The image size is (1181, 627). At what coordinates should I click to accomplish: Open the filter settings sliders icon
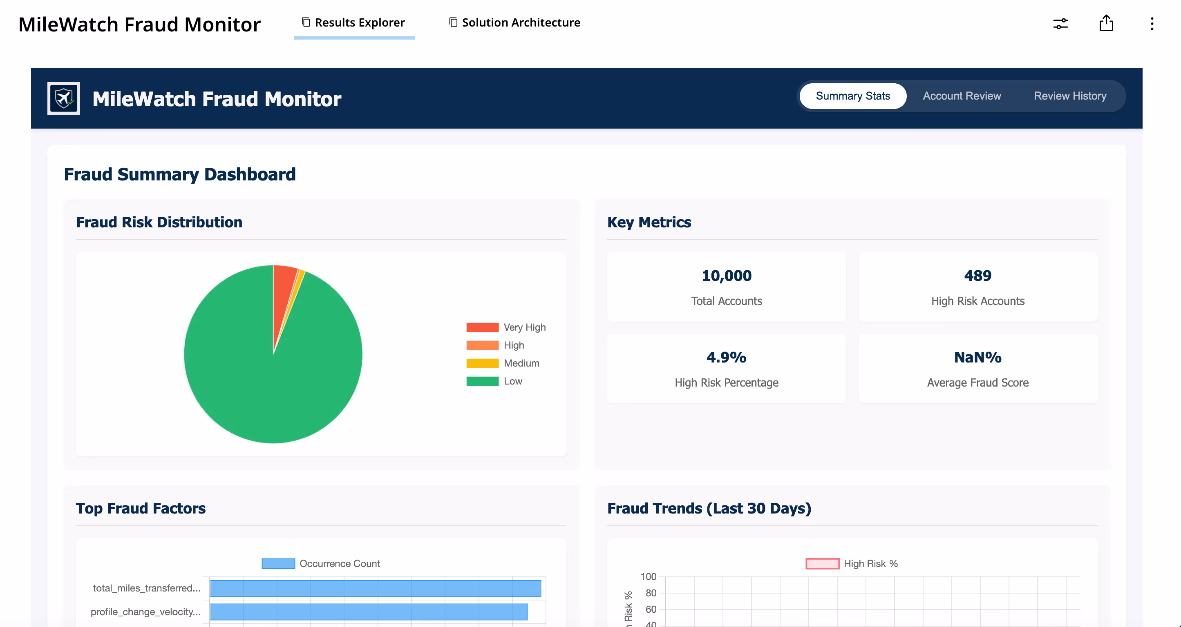tap(1060, 24)
